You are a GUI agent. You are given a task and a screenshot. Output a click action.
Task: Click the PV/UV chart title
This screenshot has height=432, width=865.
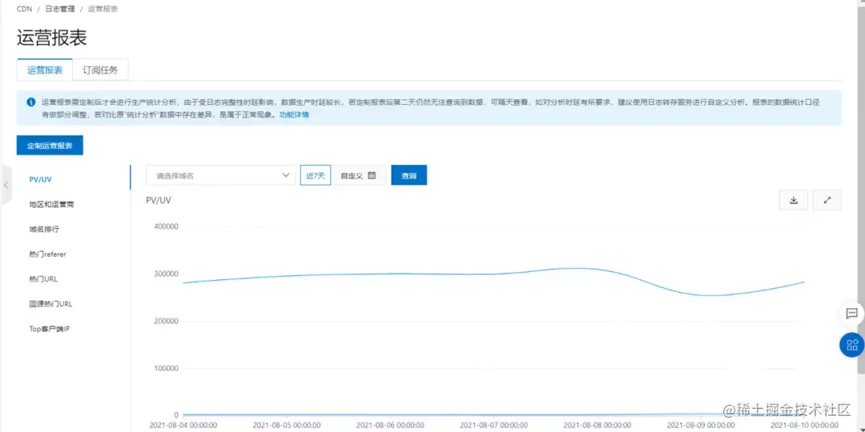point(159,200)
